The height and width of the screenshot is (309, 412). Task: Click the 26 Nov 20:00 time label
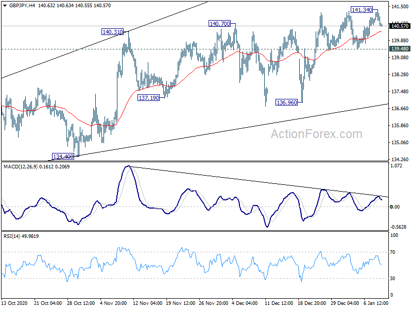pos(213,303)
